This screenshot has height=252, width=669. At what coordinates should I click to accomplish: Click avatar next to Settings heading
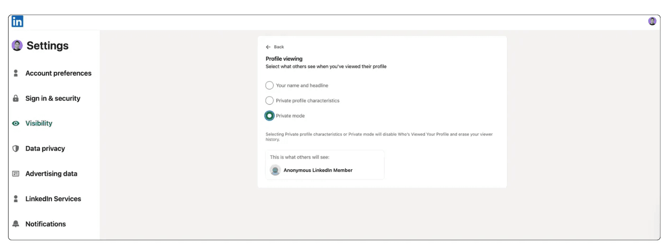(x=17, y=45)
